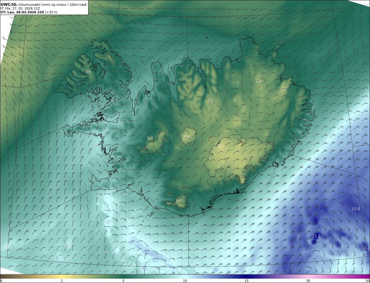Click the 2.7 value on the map
This screenshot has width=370, height=283.
[x=13, y=60]
